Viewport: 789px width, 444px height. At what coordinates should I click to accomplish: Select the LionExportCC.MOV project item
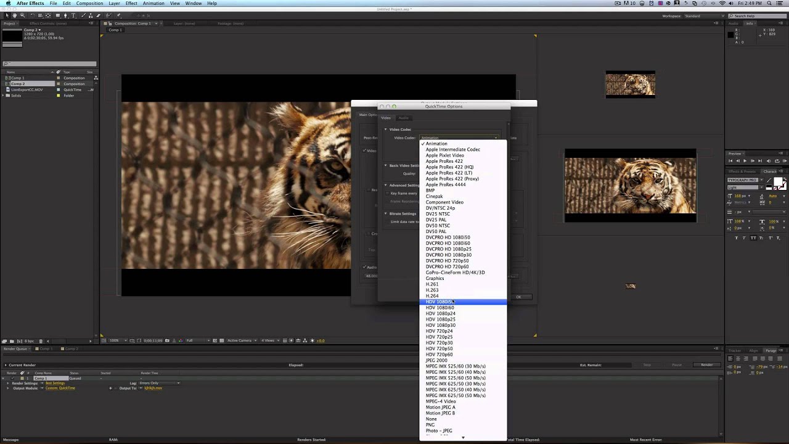pos(27,89)
